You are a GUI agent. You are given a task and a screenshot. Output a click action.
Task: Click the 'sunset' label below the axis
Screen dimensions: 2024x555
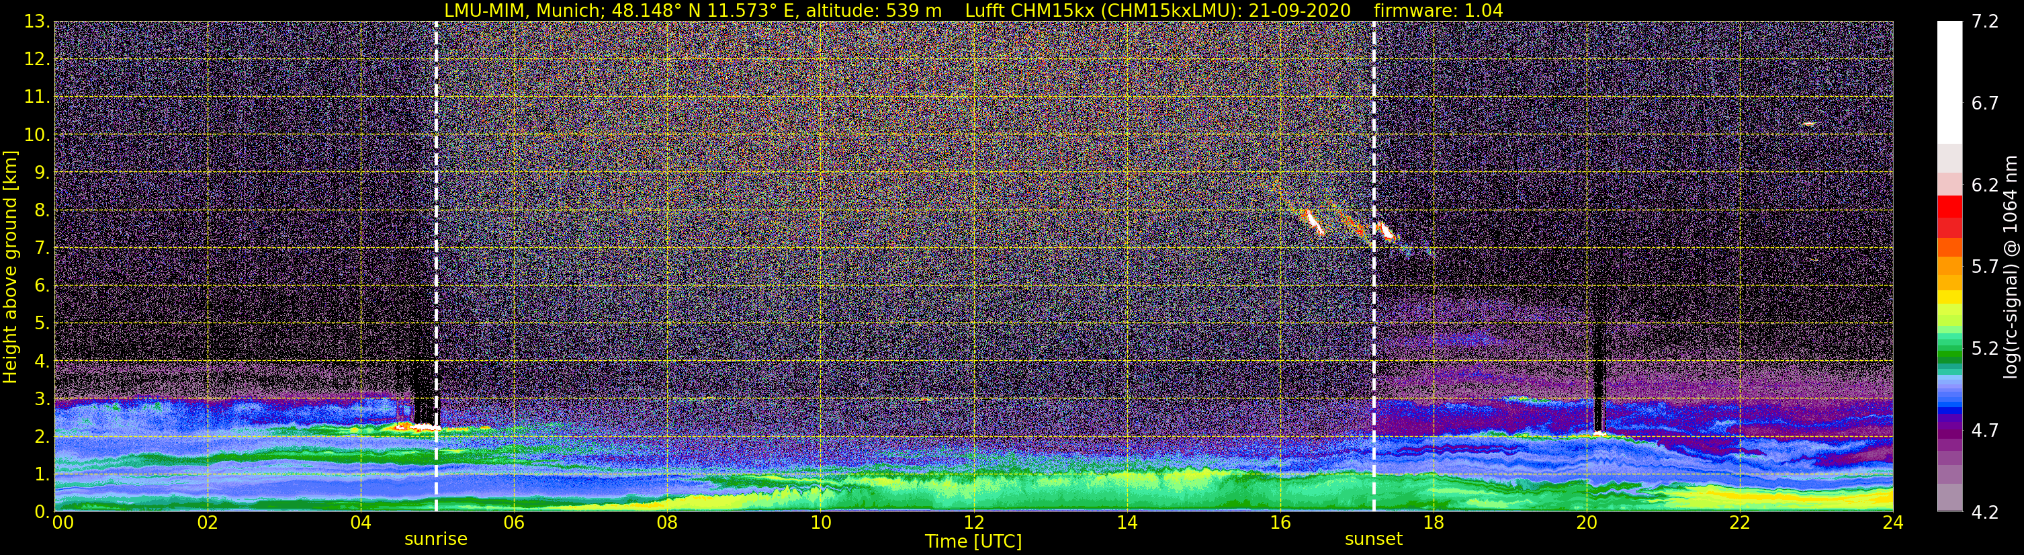(x=1374, y=540)
